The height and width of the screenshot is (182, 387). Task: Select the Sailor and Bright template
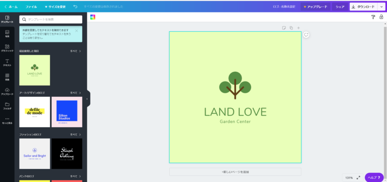coord(34,154)
